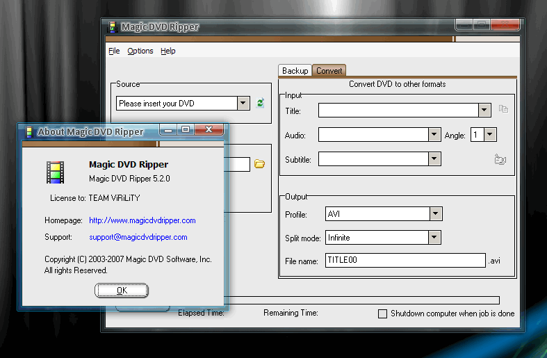The image size is (547, 358).
Task: Click the refresh DVD source icon
Action: point(260,104)
